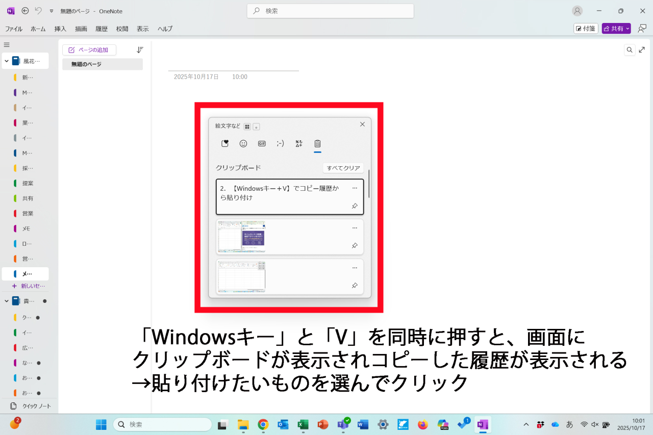This screenshot has height=435, width=653.
Task: Click the 検索 box in the title bar
Action: [330, 11]
